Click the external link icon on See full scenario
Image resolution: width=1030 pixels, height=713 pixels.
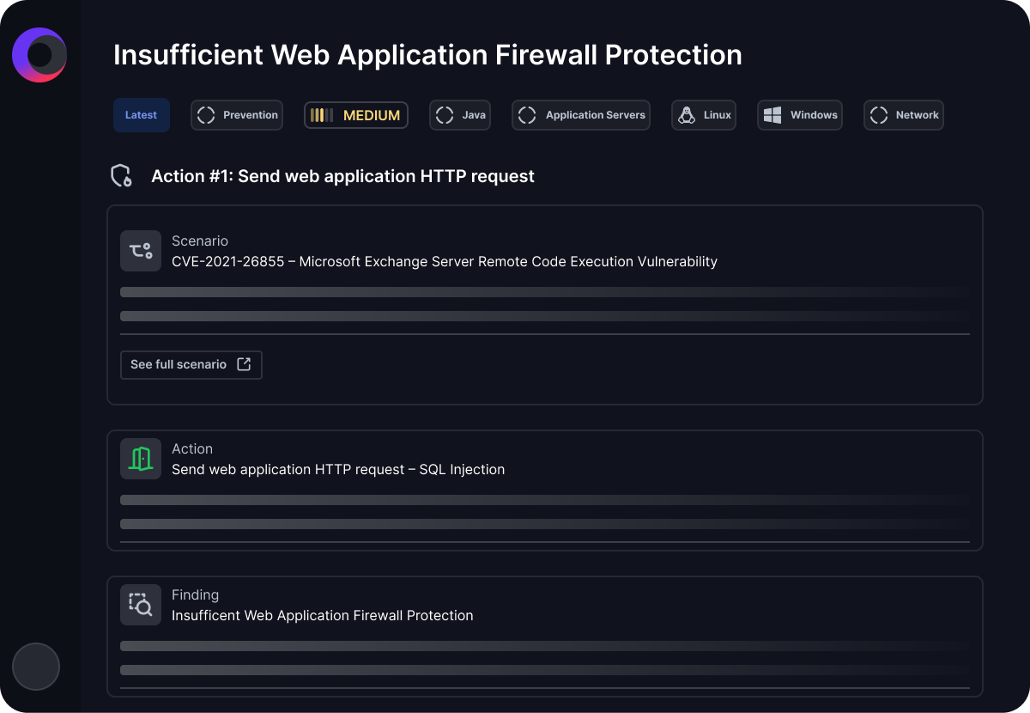(x=244, y=364)
